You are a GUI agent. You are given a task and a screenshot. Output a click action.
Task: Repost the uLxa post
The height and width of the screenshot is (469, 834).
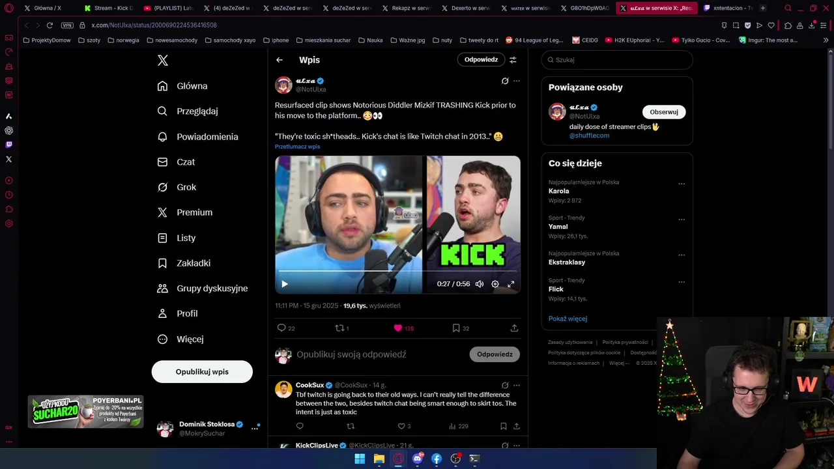pos(341,328)
